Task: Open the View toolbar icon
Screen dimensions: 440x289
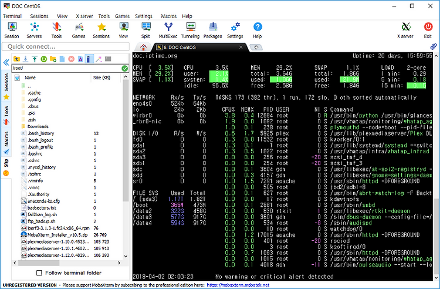Action: tap(123, 31)
